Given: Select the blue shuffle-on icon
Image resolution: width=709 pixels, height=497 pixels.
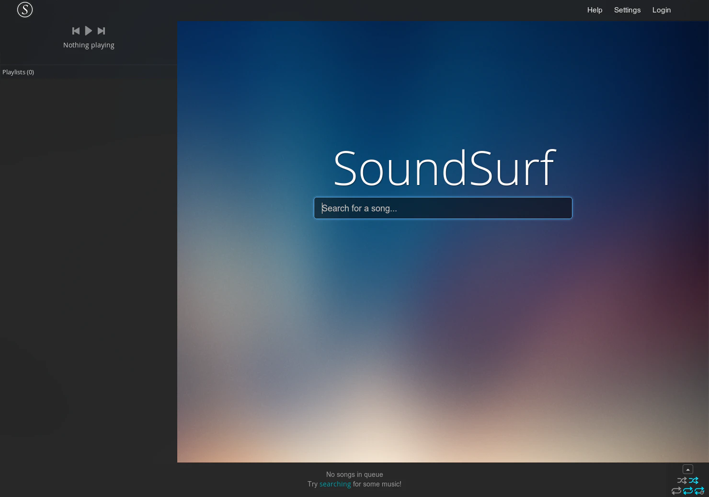Looking at the screenshot, I should pos(693,480).
